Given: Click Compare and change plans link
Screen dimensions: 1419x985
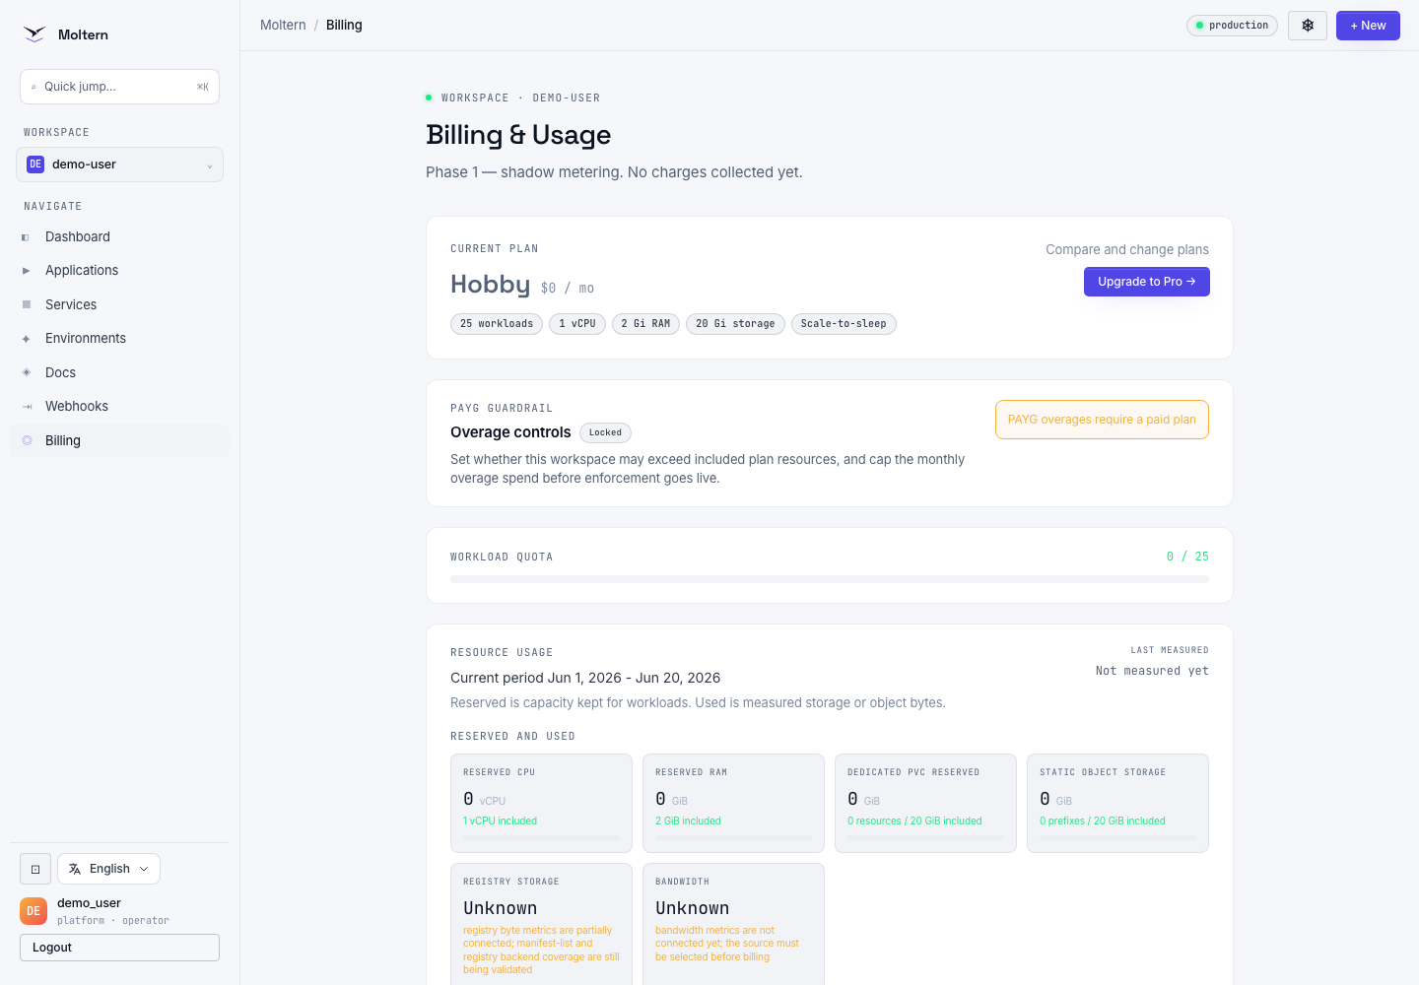Looking at the screenshot, I should (1127, 250).
